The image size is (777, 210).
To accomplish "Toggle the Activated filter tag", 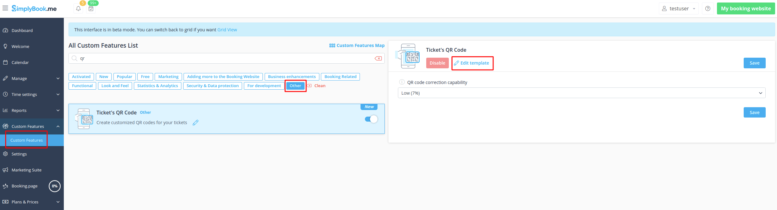I will tap(81, 77).
